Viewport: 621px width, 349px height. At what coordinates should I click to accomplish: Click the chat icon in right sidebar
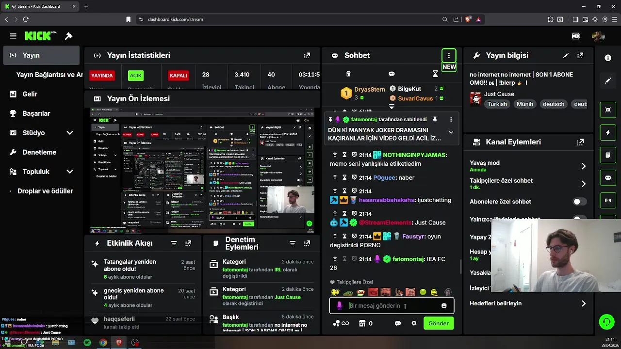[x=608, y=178]
